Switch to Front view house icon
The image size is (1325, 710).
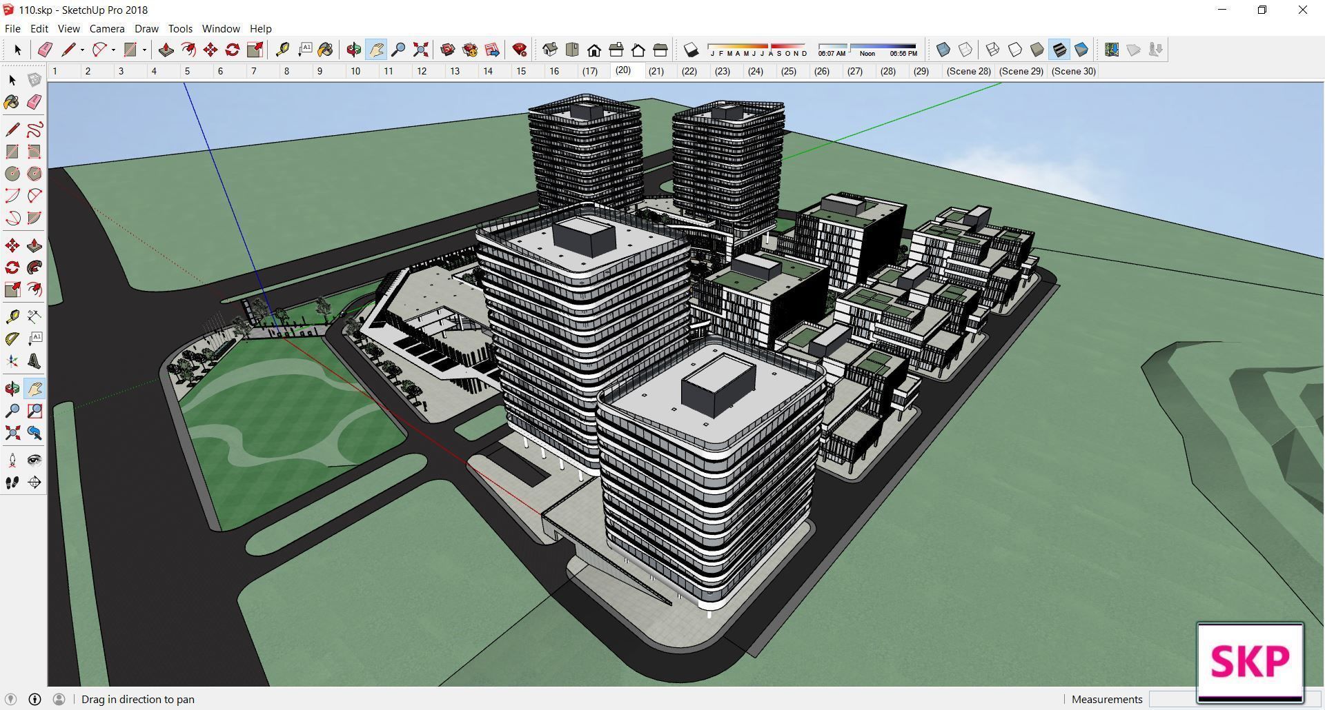pos(594,50)
